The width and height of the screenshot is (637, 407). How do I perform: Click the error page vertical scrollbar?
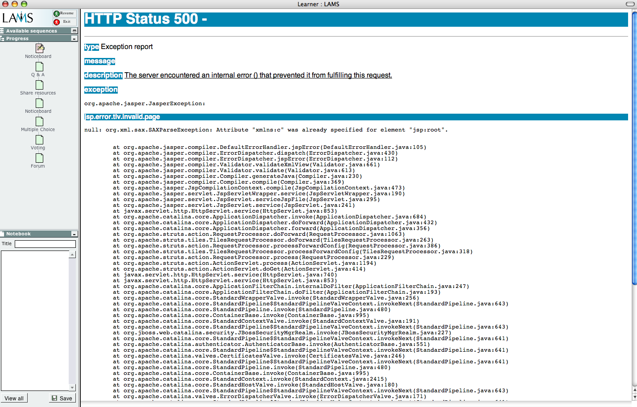[x=634, y=148]
